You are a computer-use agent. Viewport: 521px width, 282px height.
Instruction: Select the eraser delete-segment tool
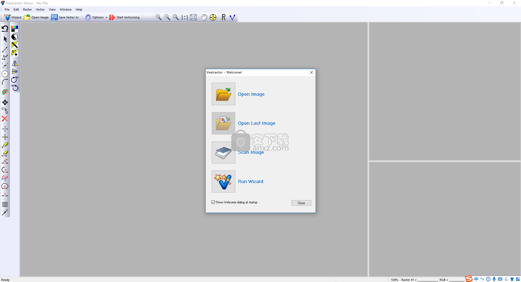click(x=5, y=153)
